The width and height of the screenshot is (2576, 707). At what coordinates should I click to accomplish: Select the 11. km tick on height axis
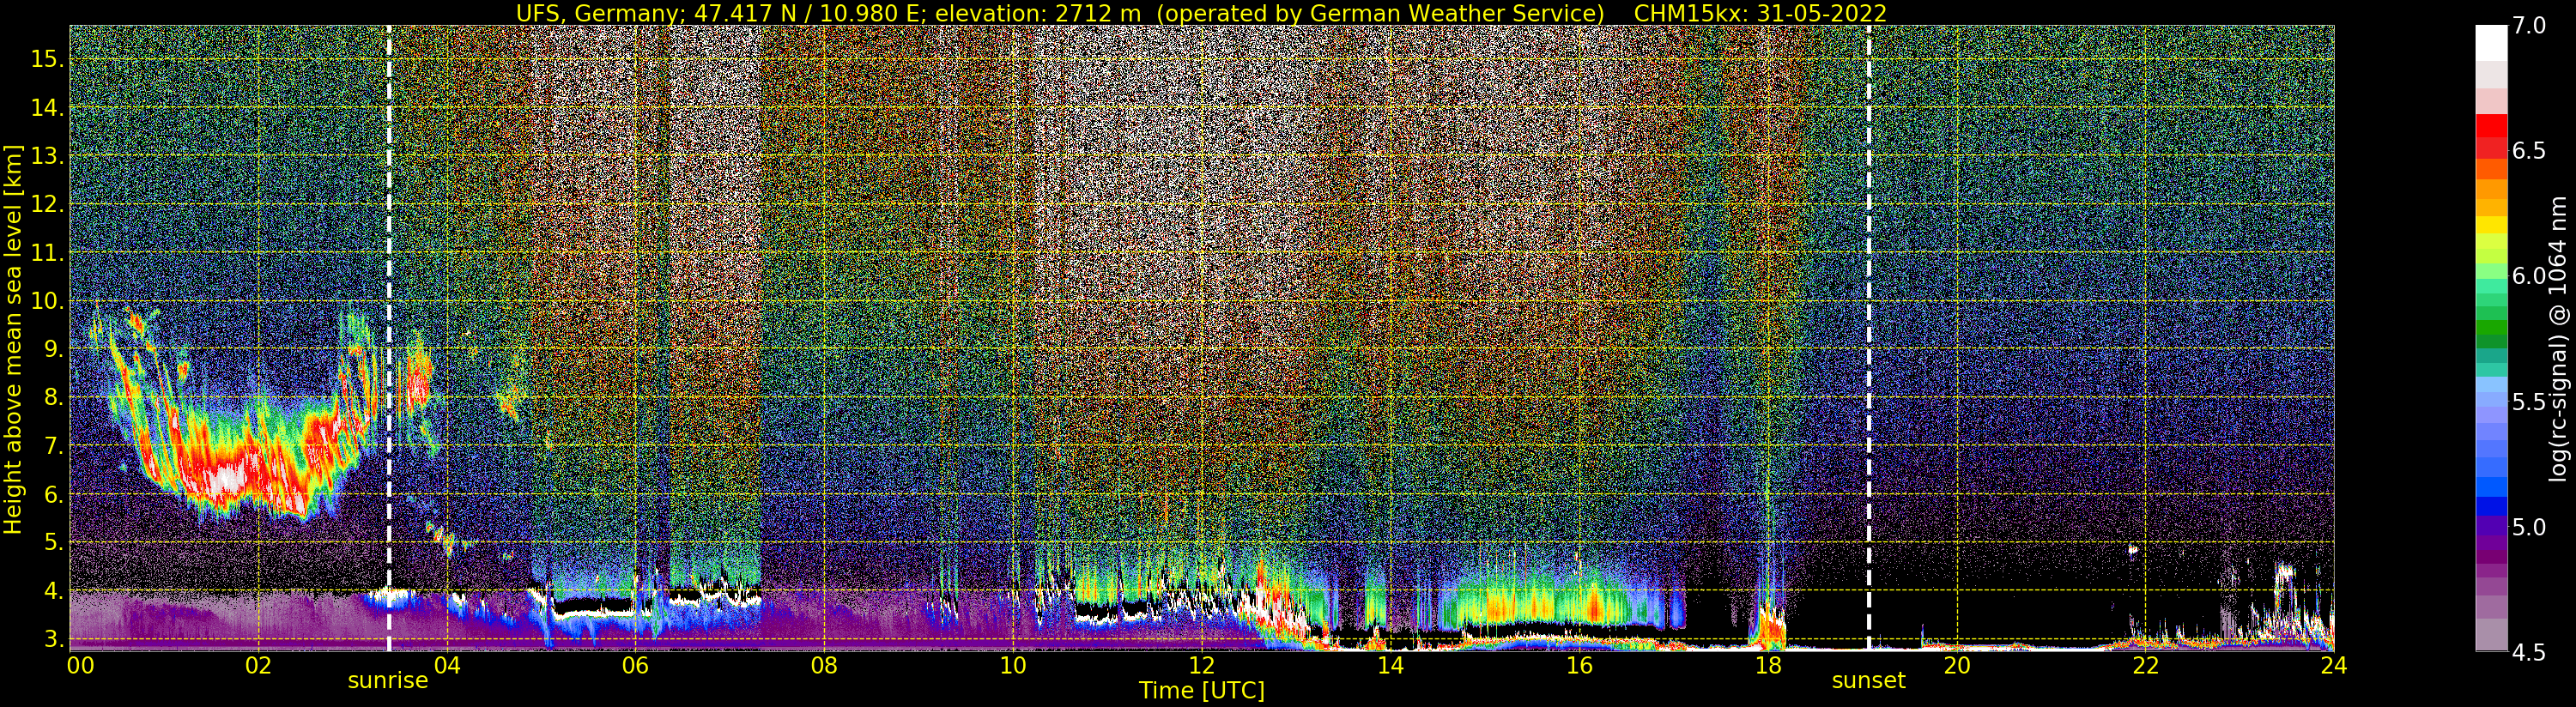(x=46, y=253)
